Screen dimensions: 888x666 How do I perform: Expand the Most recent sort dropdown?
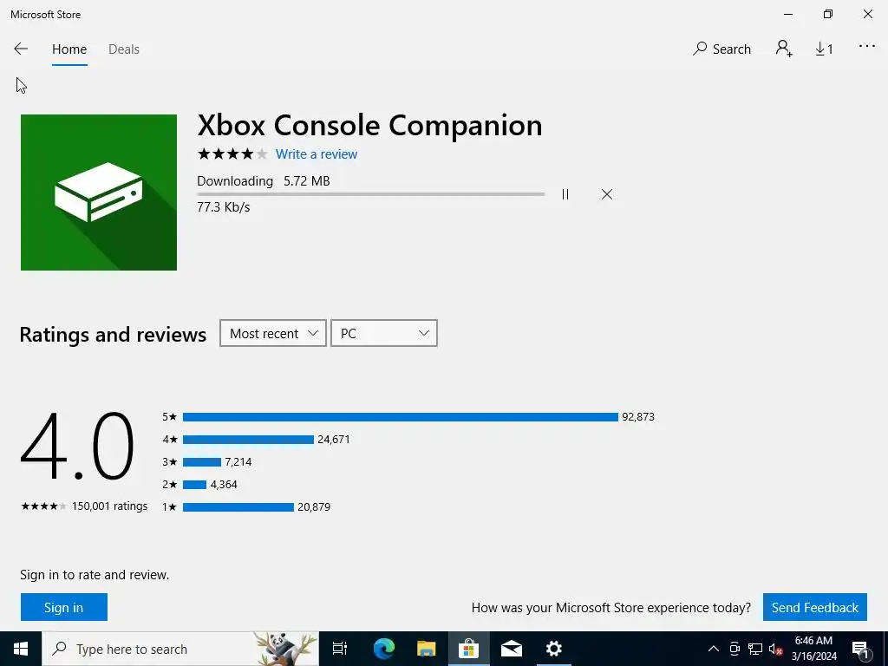click(x=273, y=333)
